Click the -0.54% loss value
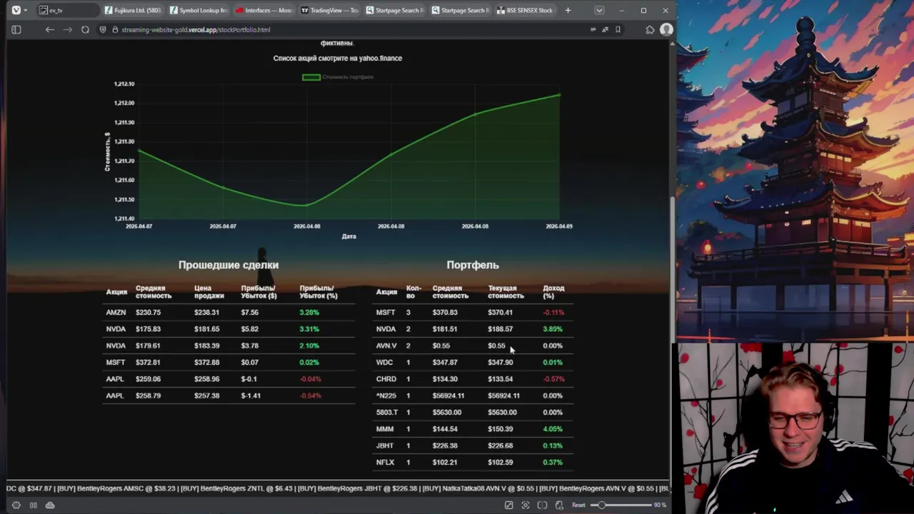Screen dimensions: 914x514 point(311,395)
